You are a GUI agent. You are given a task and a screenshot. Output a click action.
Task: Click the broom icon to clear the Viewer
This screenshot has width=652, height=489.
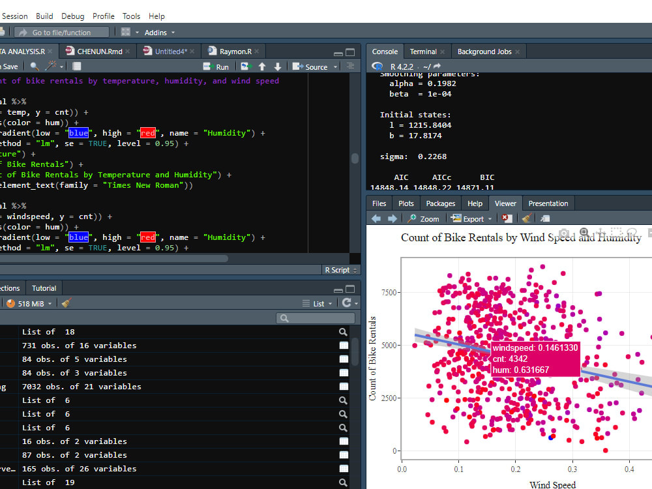click(526, 218)
